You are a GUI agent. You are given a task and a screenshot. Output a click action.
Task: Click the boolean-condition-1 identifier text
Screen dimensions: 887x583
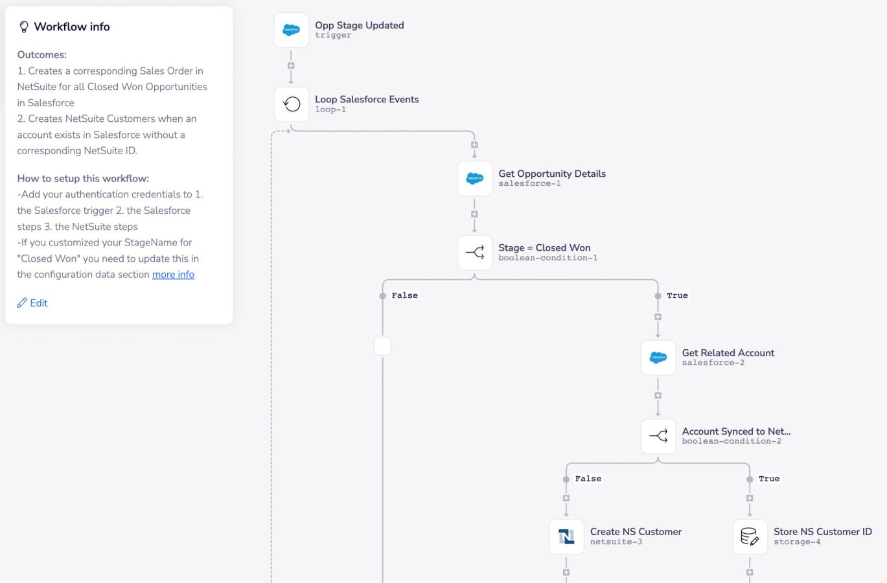(548, 258)
